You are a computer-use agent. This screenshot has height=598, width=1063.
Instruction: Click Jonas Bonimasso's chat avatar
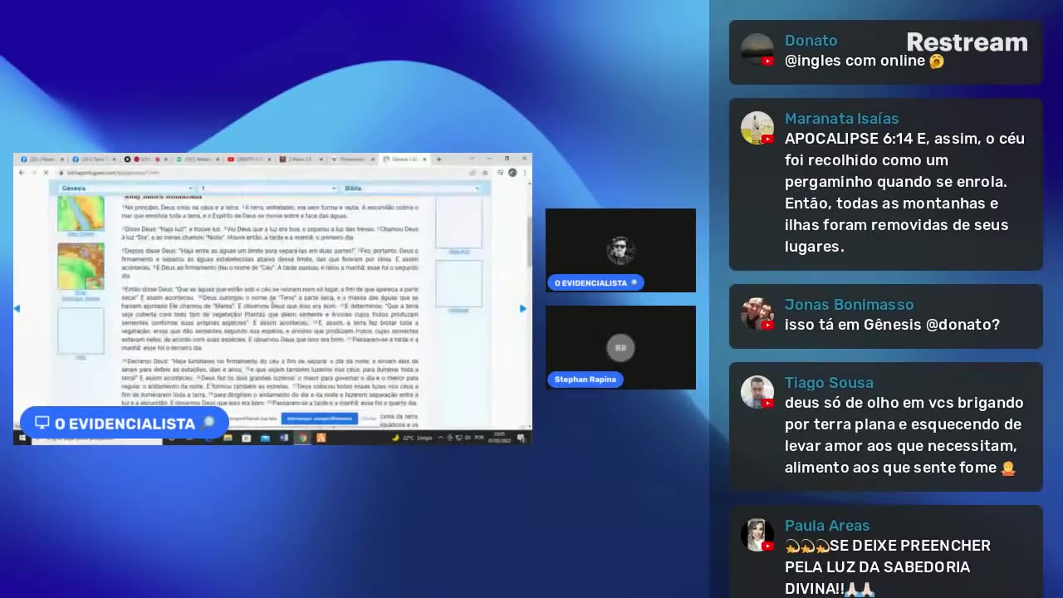(x=757, y=314)
